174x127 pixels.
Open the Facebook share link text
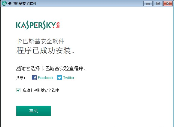(x=45, y=78)
